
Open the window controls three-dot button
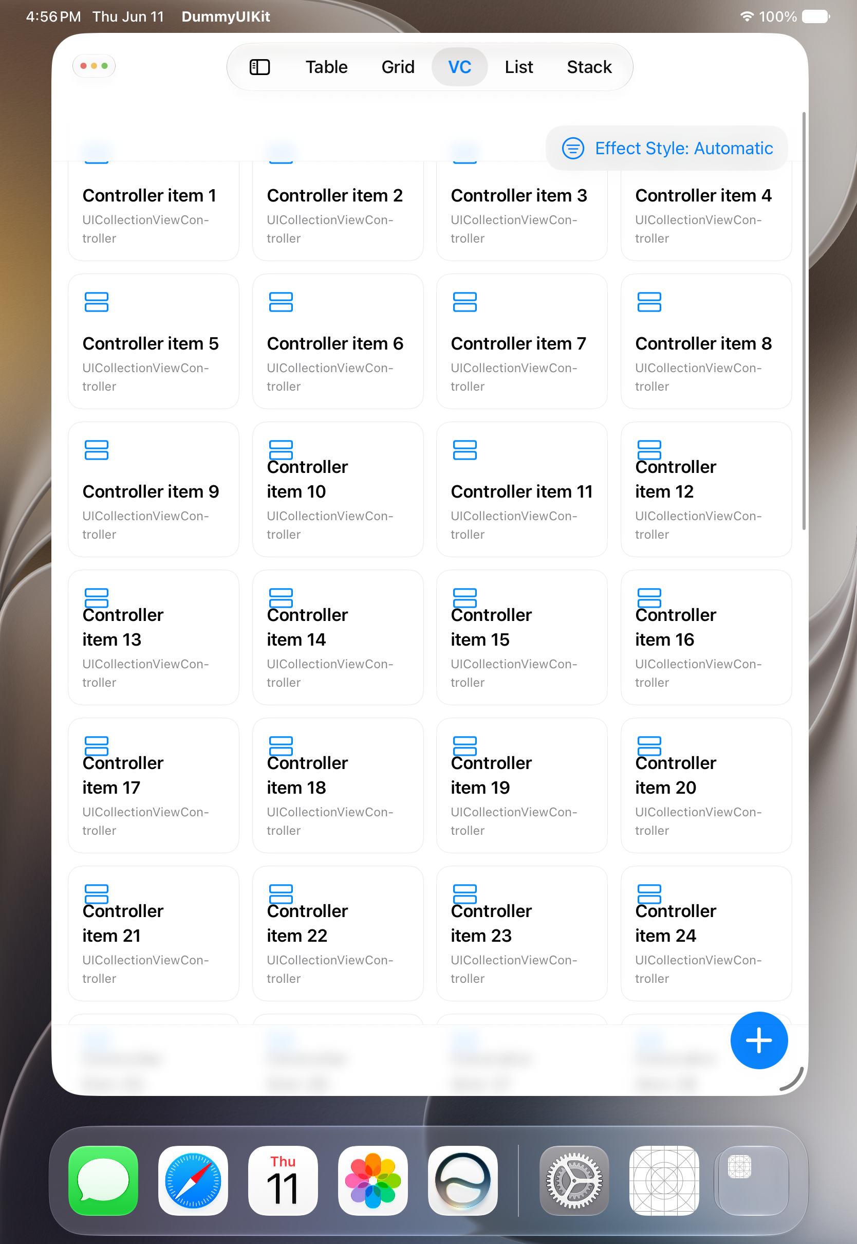[x=94, y=66]
